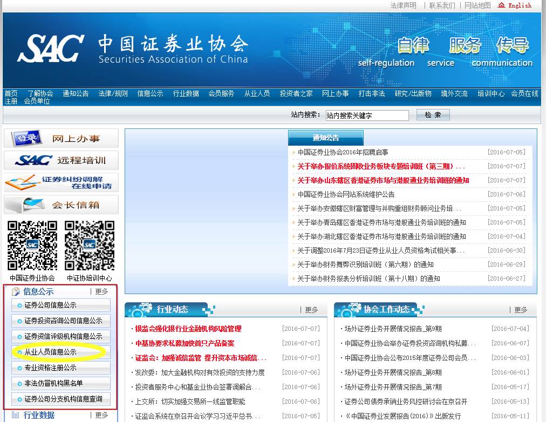Open 研究/出版物 navigation item
This screenshot has height=422, width=546.
click(413, 93)
